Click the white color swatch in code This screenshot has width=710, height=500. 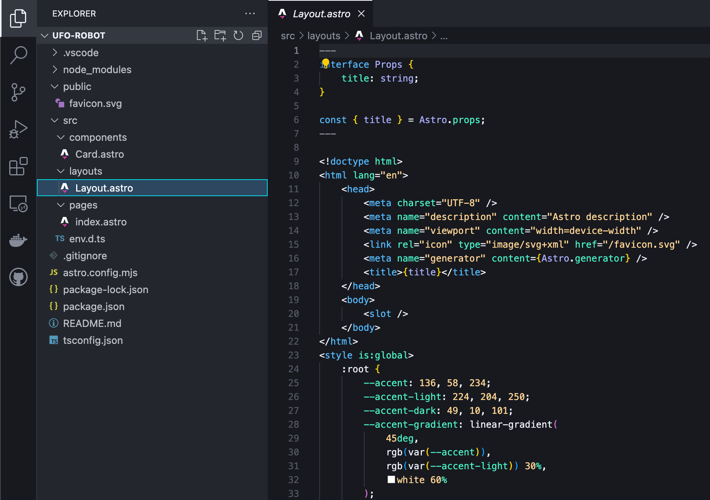391,480
